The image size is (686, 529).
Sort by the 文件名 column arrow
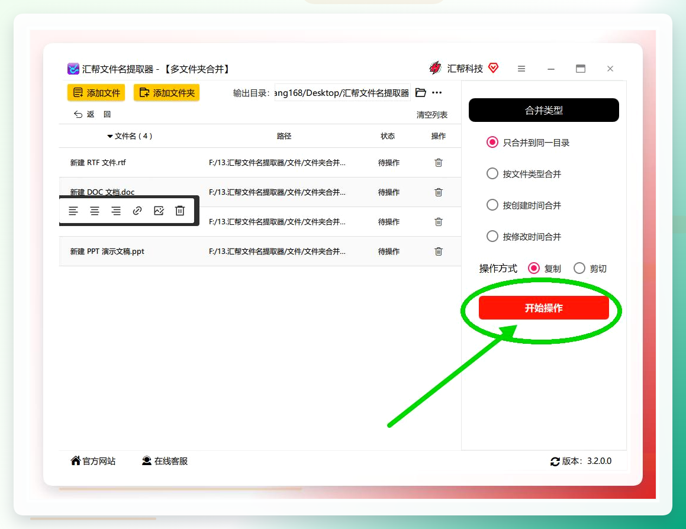[110, 137]
